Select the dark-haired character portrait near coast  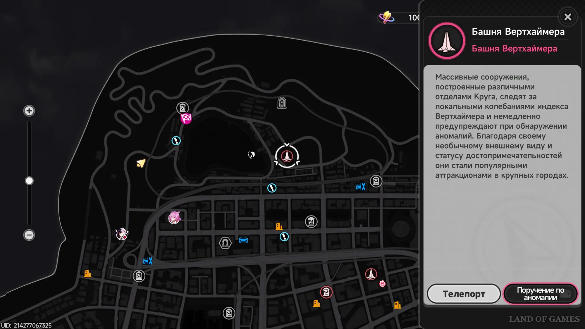pos(122,234)
